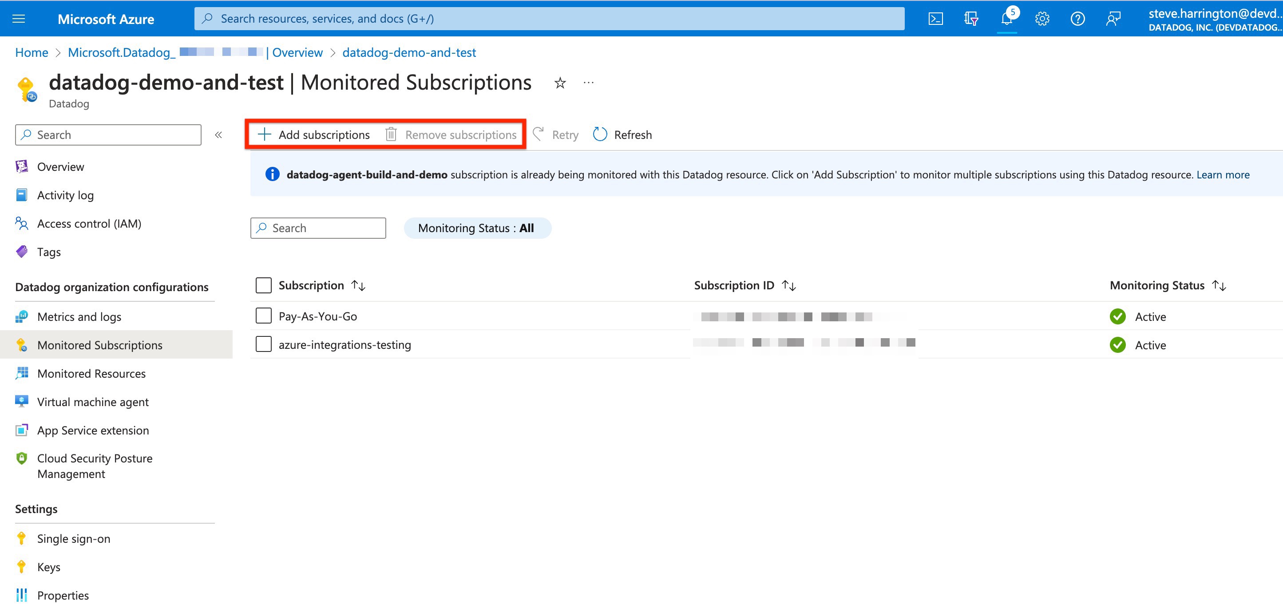Open the portal settings gear
Screen dimensions: 1283x608
1042,19
